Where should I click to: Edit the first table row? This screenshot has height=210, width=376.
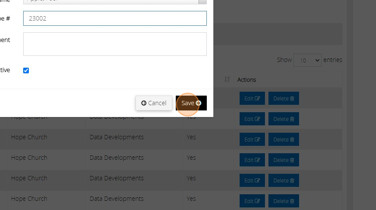252,99
